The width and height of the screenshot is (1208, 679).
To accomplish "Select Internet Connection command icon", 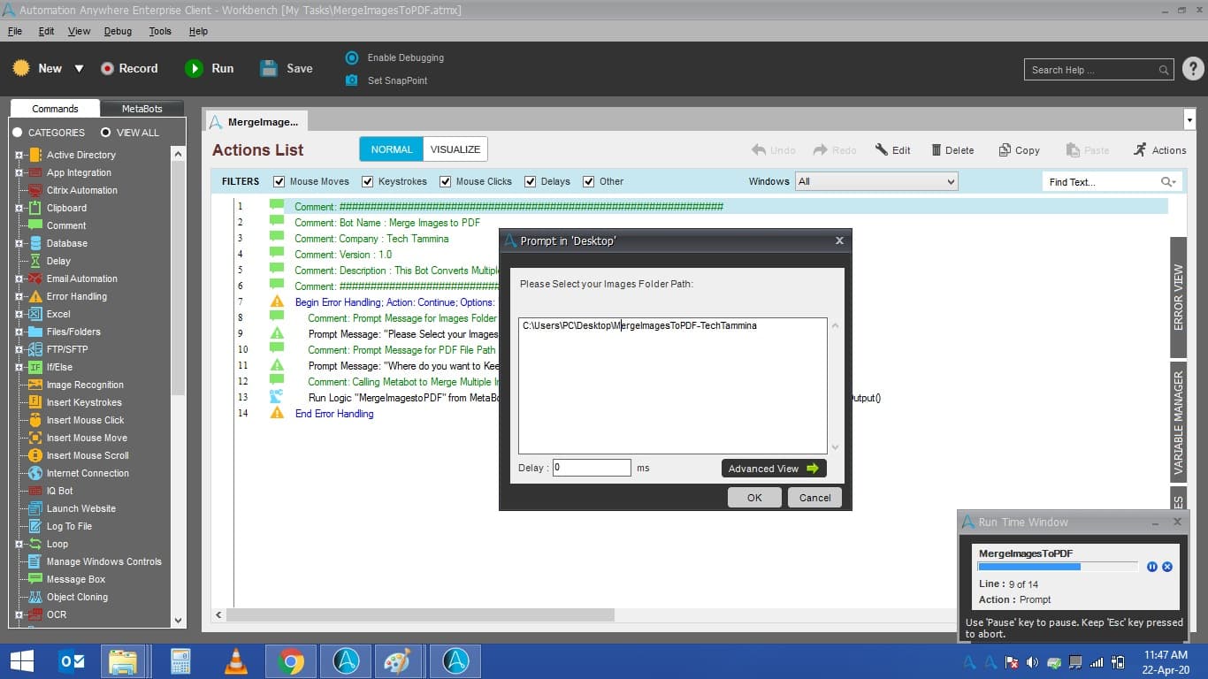I will (35, 473).
